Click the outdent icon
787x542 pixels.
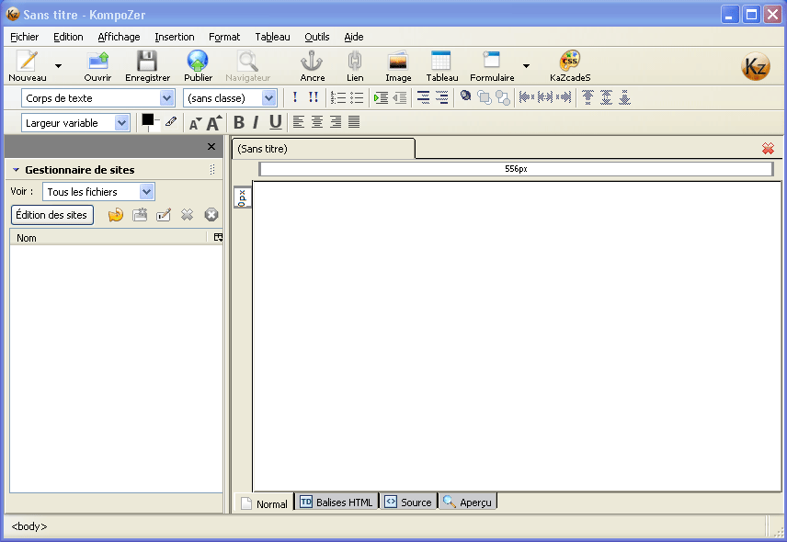[400, 97]
